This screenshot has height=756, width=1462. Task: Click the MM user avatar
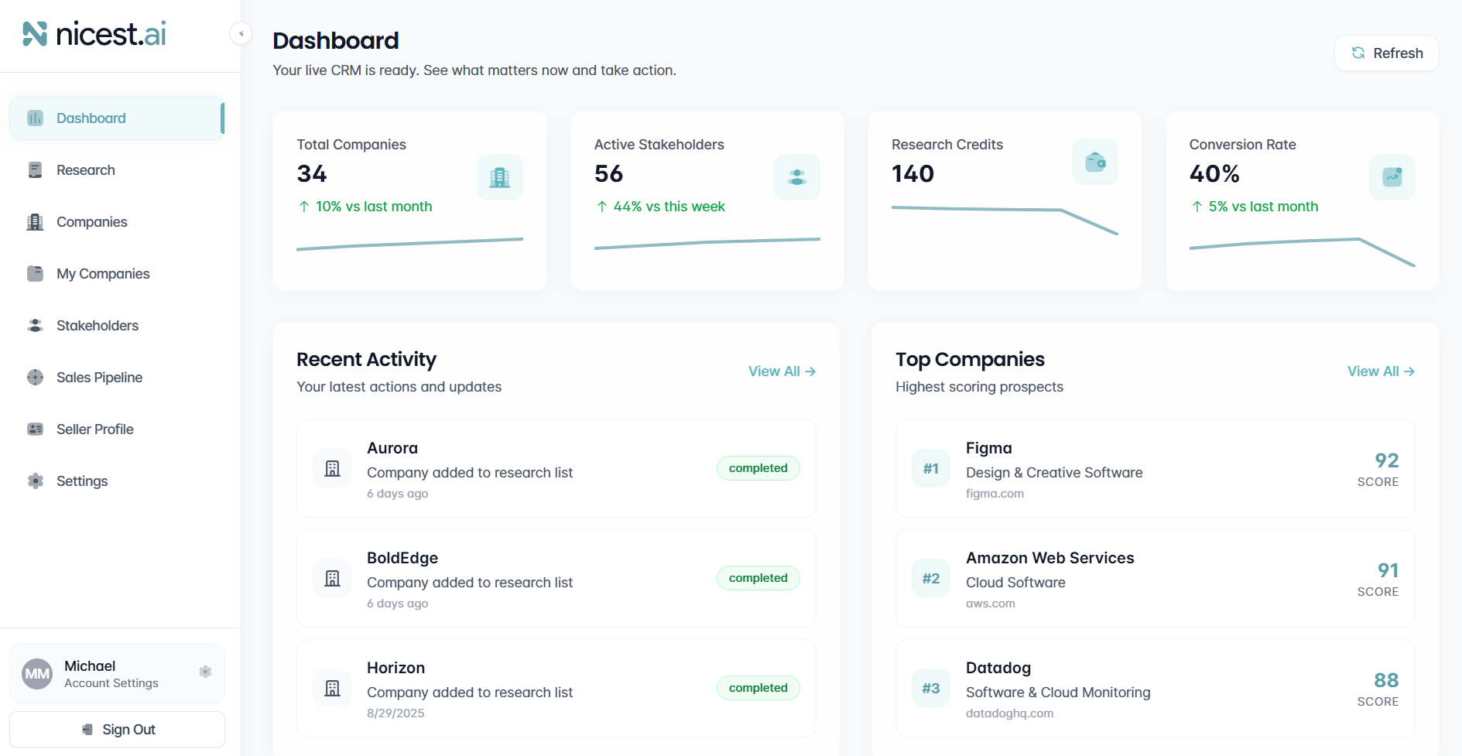tap(37, 674)
